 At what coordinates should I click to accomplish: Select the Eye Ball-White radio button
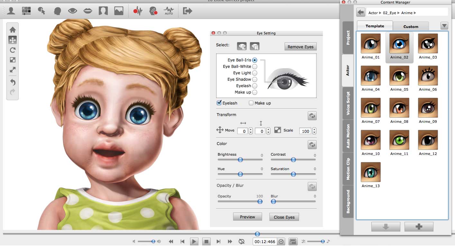point(255,67)
